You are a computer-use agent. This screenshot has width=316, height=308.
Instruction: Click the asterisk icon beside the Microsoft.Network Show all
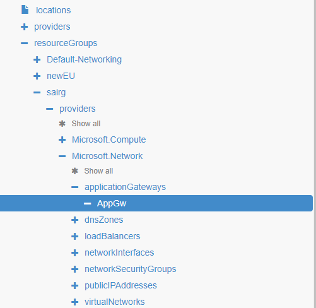click(75, 171)
